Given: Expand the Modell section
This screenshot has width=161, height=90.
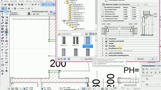Looking at the screenshot, I should click(x=103, y=43).
